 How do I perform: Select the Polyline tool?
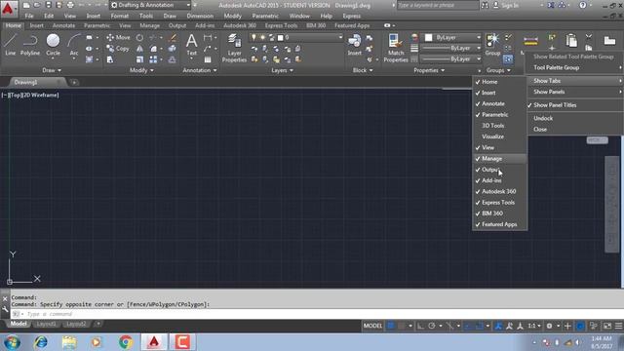[30, 45]
